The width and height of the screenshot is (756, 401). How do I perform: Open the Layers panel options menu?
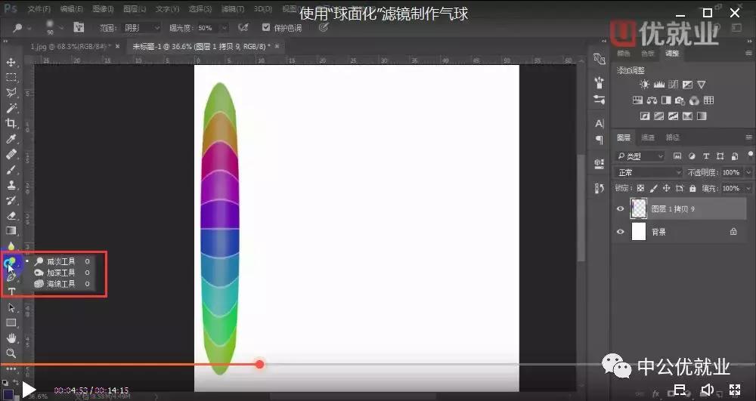pyautogui.click(x=748, y=137)
